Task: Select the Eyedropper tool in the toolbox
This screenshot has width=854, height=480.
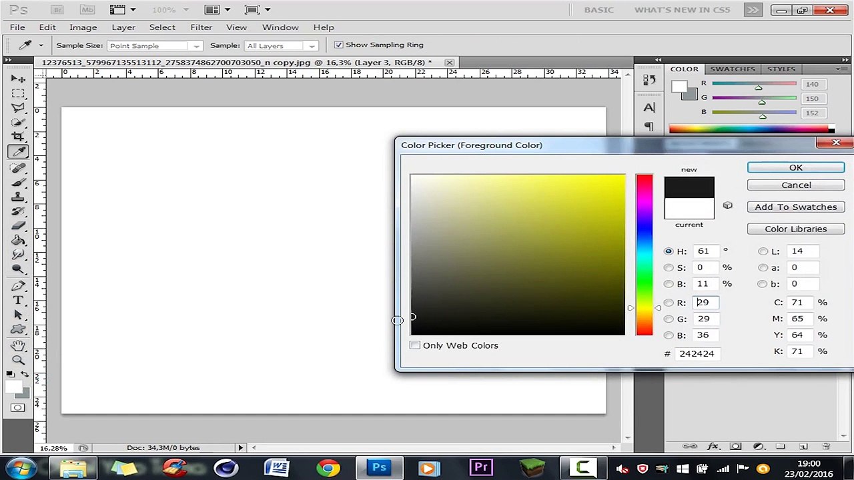Action: 18,152
